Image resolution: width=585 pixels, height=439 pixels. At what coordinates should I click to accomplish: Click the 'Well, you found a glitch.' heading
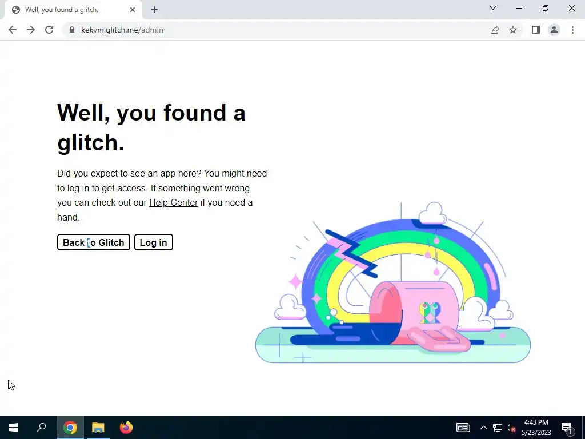point(151,127)
